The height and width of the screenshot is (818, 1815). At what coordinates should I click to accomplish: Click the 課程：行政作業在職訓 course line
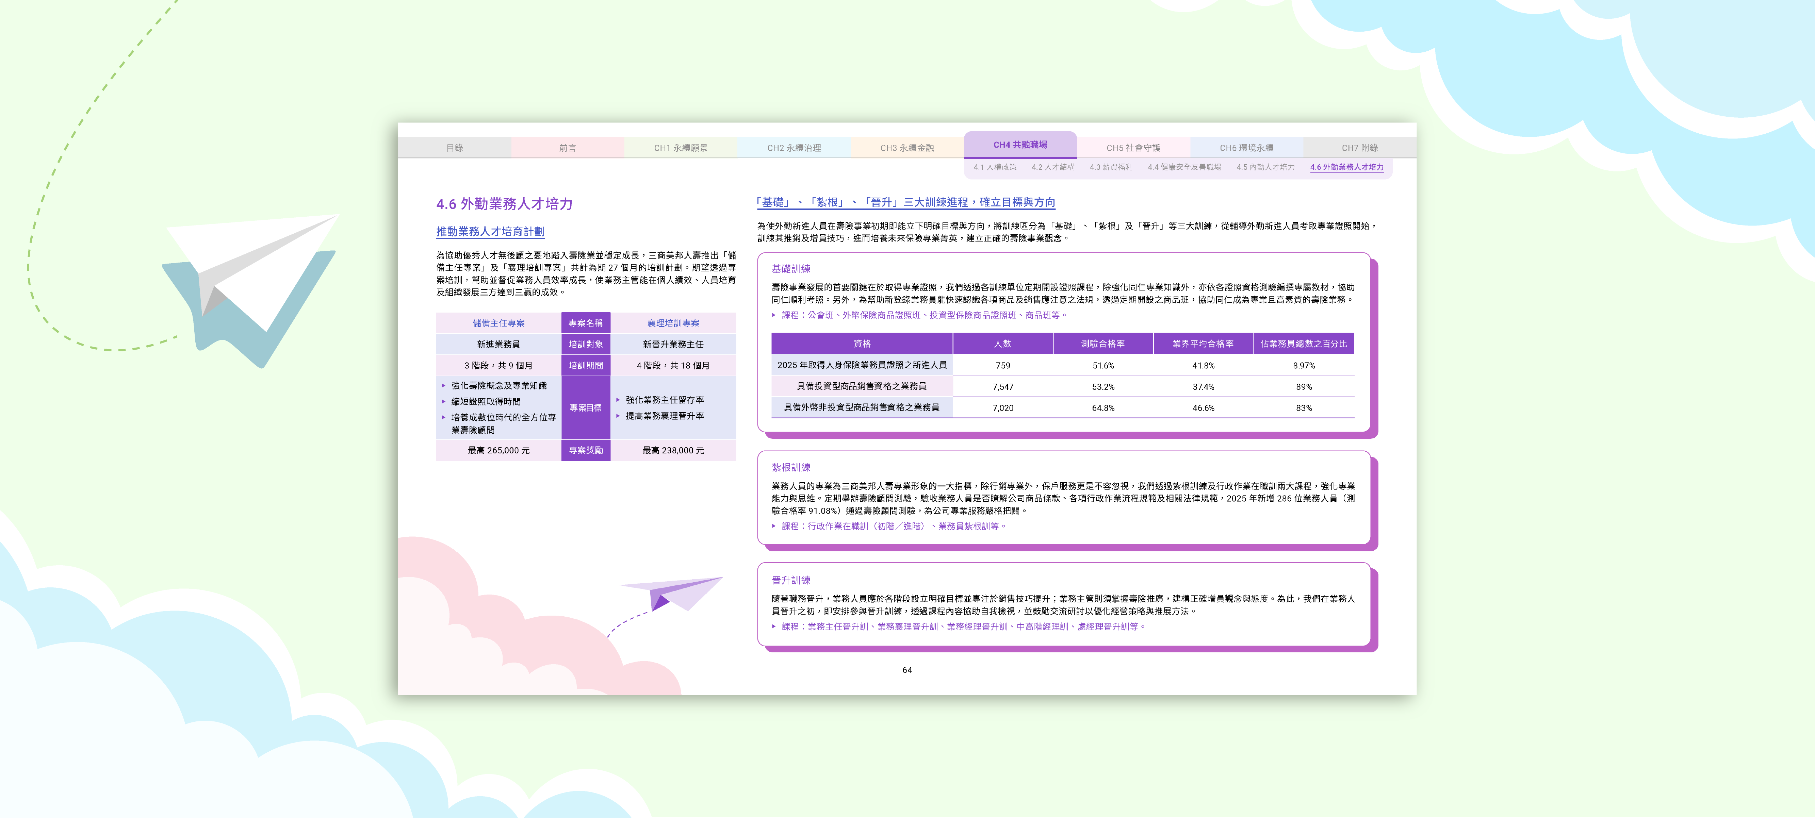pyautogui.click(x=889, y=527)
